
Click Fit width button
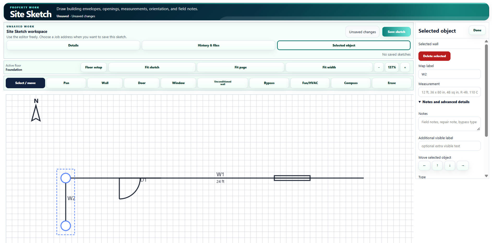329,67
